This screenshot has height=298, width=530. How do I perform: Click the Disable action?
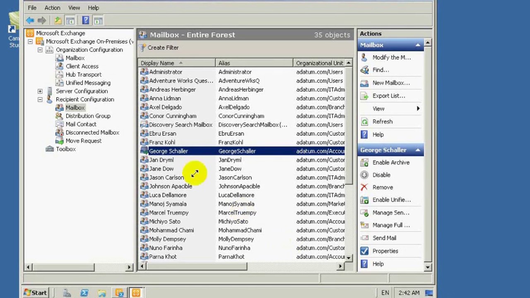(381, 175)
